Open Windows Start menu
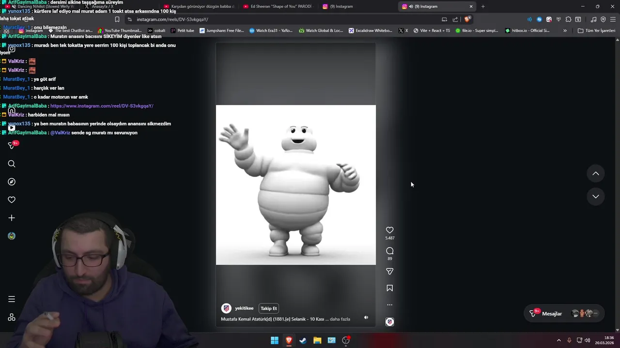 tap(275, 340)
